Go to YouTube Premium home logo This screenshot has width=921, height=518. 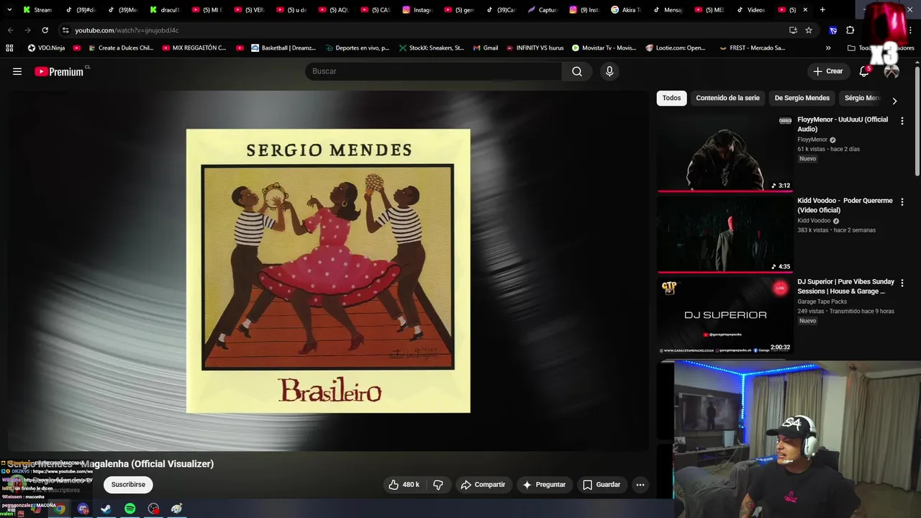pos(60,71)
